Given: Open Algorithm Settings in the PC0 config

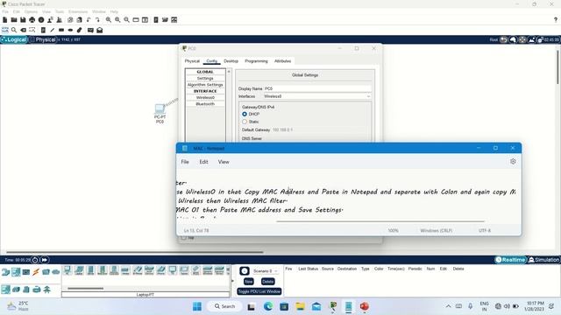Looking at the screenshot, I should pos(205,85).
